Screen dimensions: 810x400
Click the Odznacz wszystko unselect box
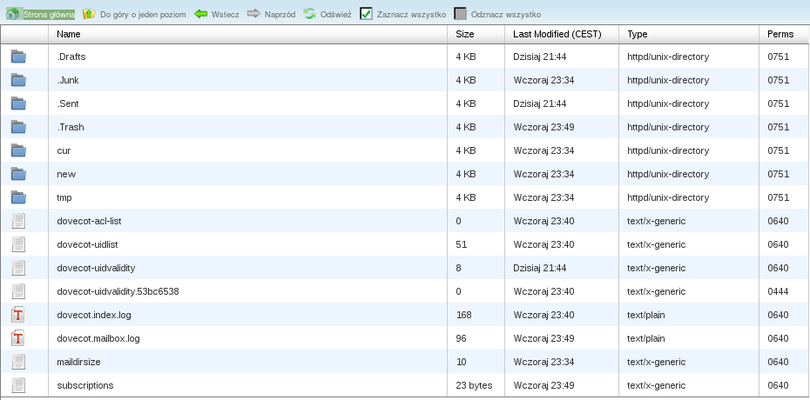[x=460, y=15]
